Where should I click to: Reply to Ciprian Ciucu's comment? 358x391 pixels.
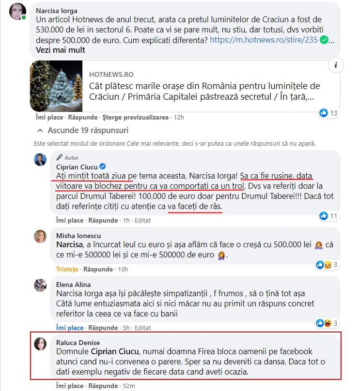(103, 221)
